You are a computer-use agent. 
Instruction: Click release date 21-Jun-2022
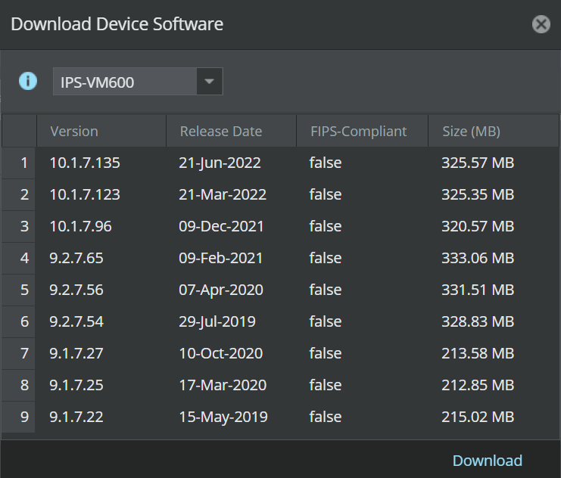[220, 163]
